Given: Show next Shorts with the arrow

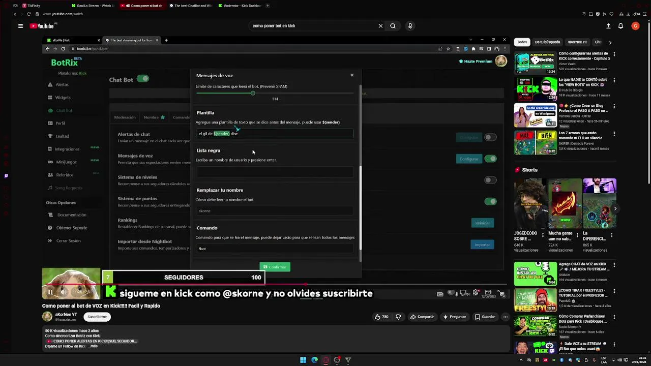Looking at the screenshot, I should coord(615,208).
